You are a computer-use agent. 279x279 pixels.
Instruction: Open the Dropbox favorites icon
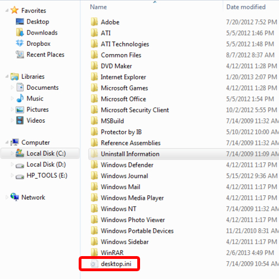tap(20, 44)
